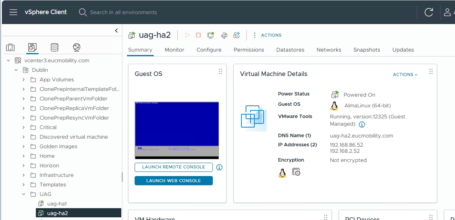
Task: Click the Take Snapshot toolbar icon
Action: 237,35
